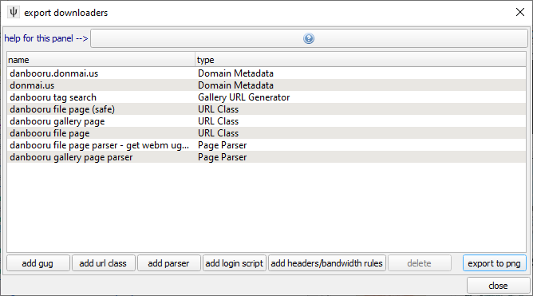
Task: Select the danbooru tag search row
Action: coord(266,97)
